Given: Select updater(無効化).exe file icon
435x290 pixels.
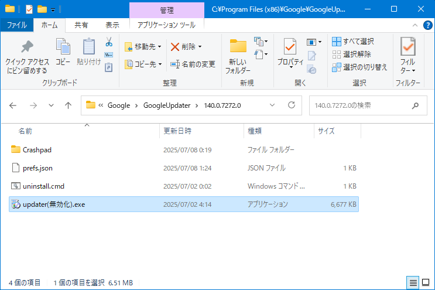Looking at the screenshot, I should (16, 204).
